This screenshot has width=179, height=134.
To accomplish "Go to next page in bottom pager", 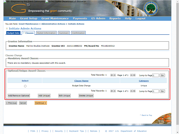I will pyautogui.click(x=131, y=91).
